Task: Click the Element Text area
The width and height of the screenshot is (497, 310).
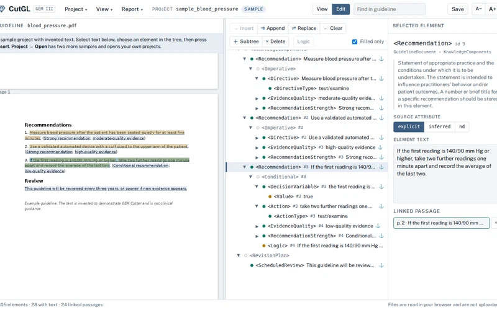Action: 445,174
